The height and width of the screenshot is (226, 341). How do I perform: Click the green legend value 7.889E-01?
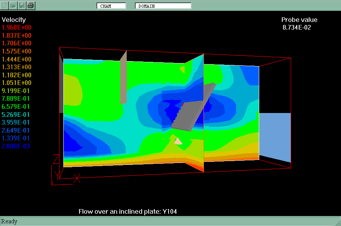(17, 99)
